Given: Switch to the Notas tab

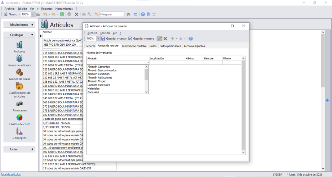Looking at the screenshot, I should pyautogui.click(x=153, y=46).
